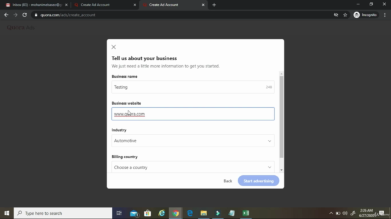Click the site lock icon

[x=36, y=15]
